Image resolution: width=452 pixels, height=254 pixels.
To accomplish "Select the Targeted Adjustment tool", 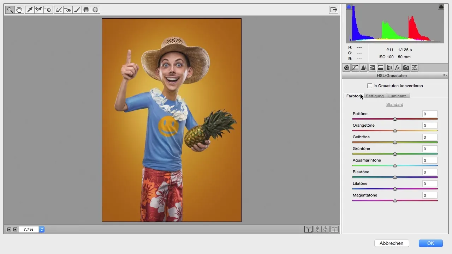I will [x=48, y=10].
